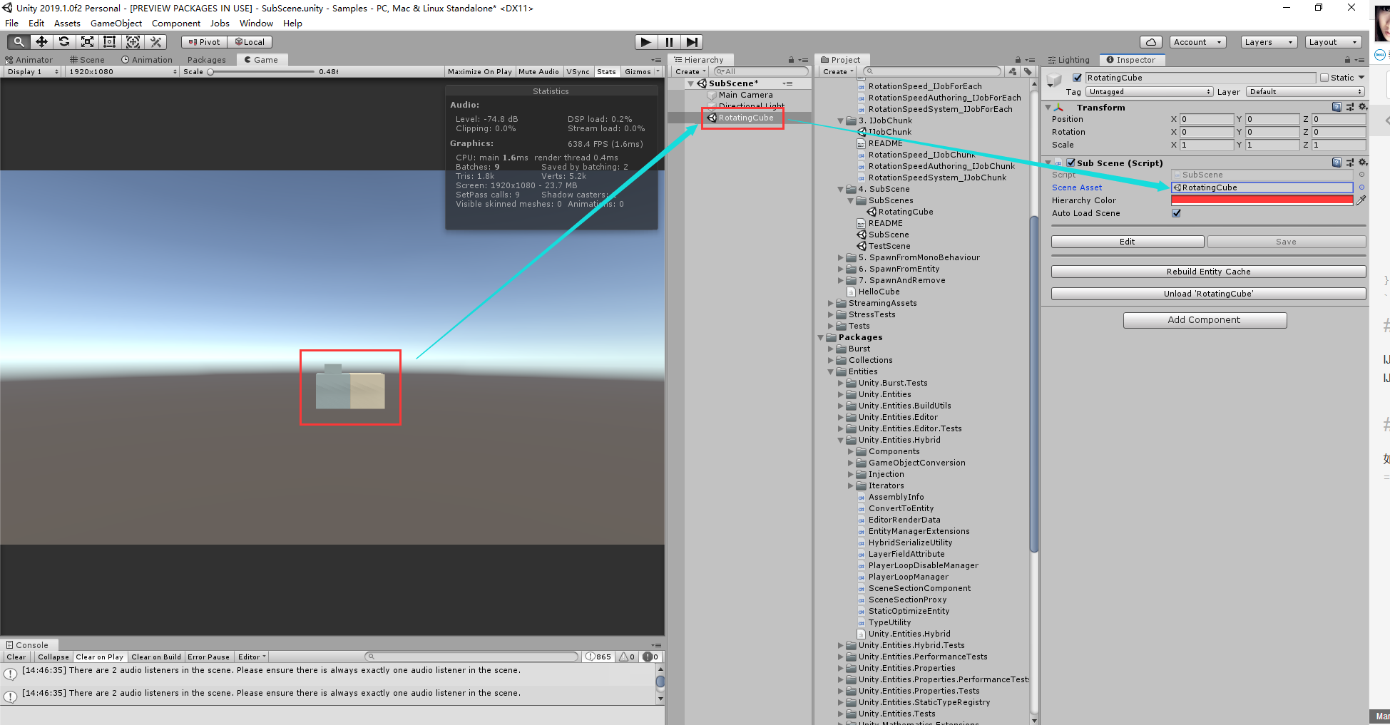
Task: Open Transform component gear menu
Action: (1362, 107)
